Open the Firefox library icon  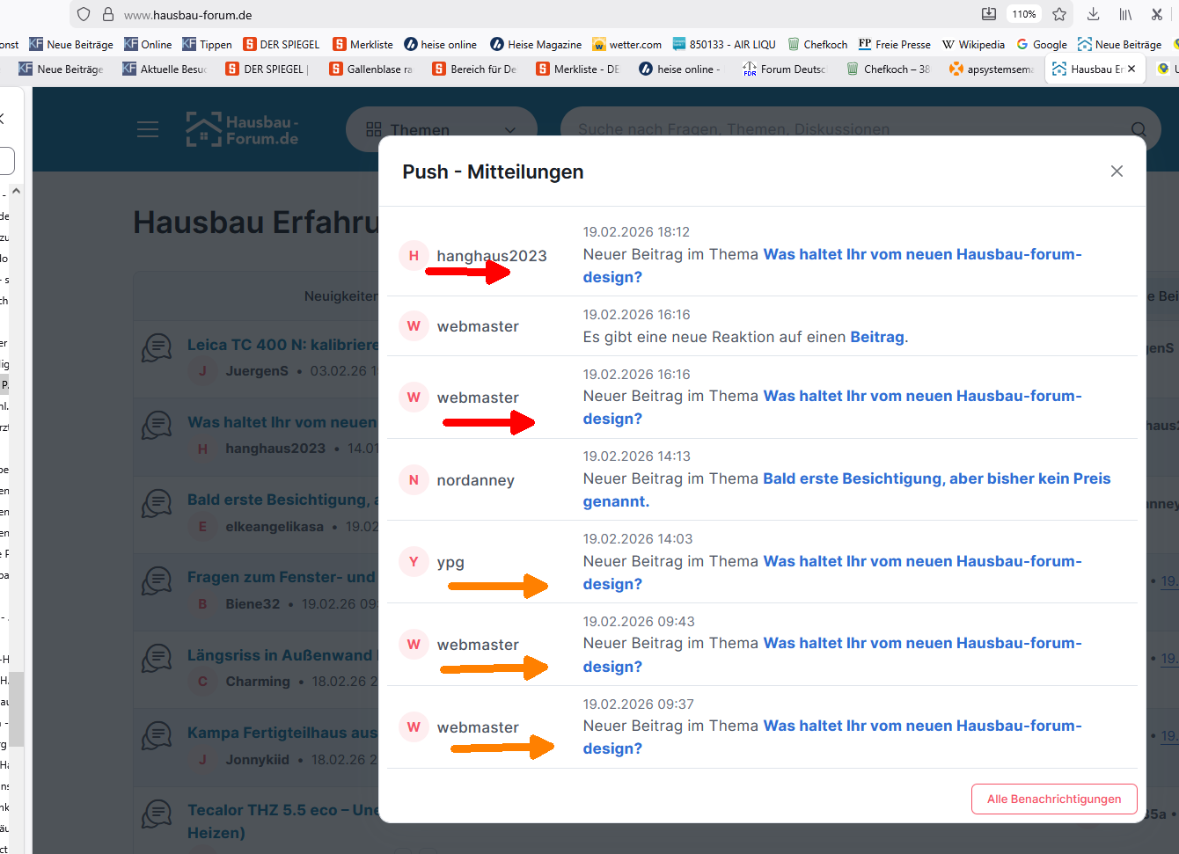tap(1125, 14)
